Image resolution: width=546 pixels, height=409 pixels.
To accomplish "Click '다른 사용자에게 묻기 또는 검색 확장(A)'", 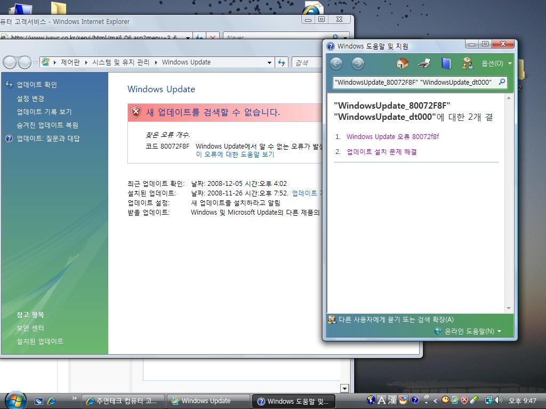I will [x=396, y=320].
